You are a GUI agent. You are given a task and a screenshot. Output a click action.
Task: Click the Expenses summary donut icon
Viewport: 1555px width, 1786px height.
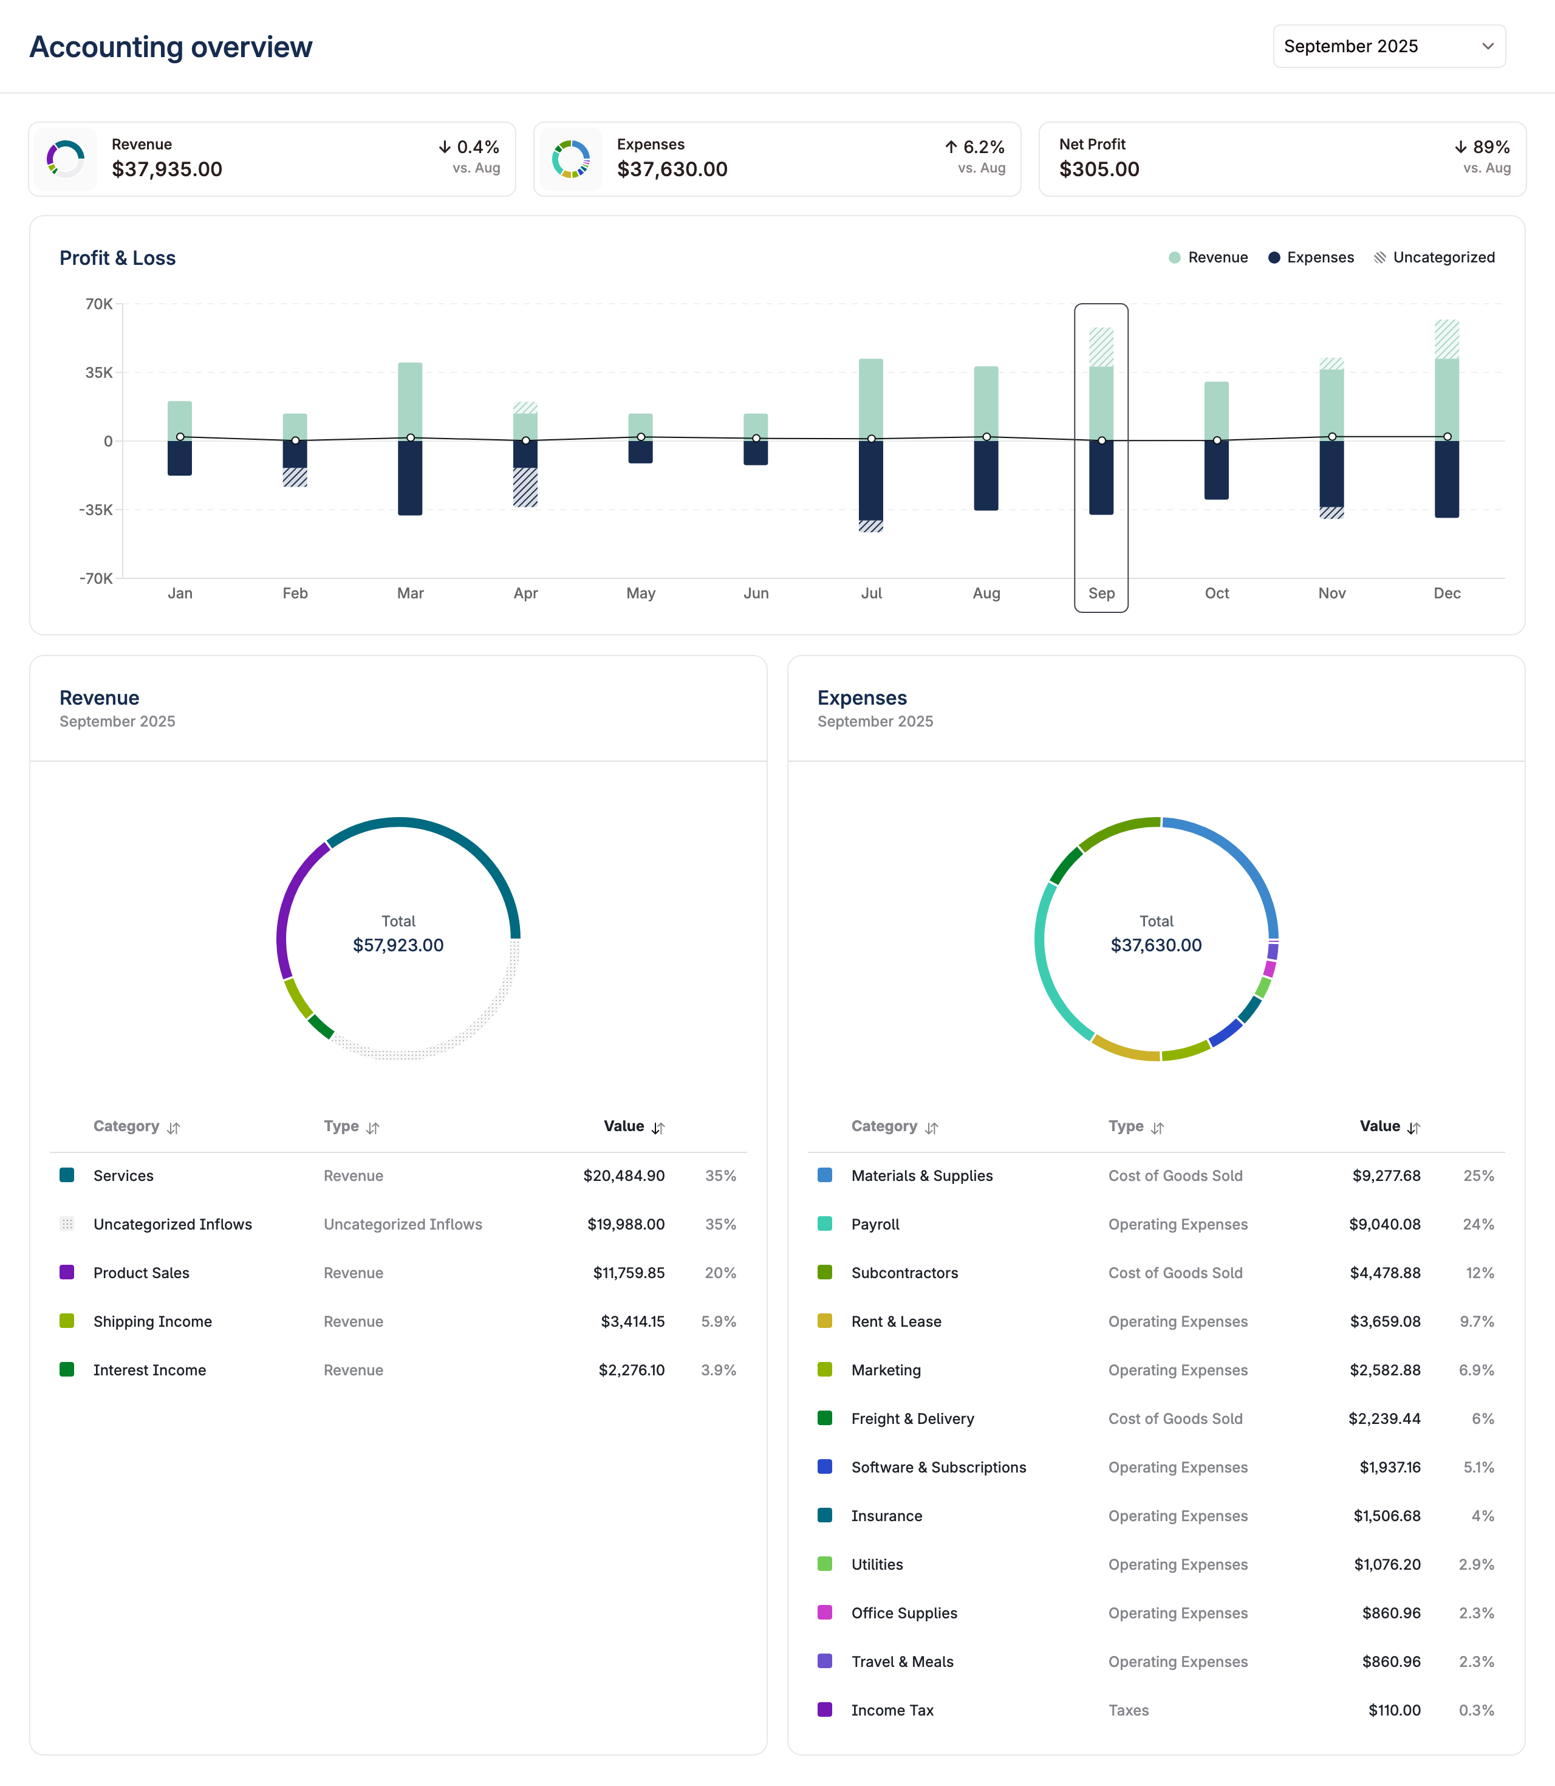point(571,160)
